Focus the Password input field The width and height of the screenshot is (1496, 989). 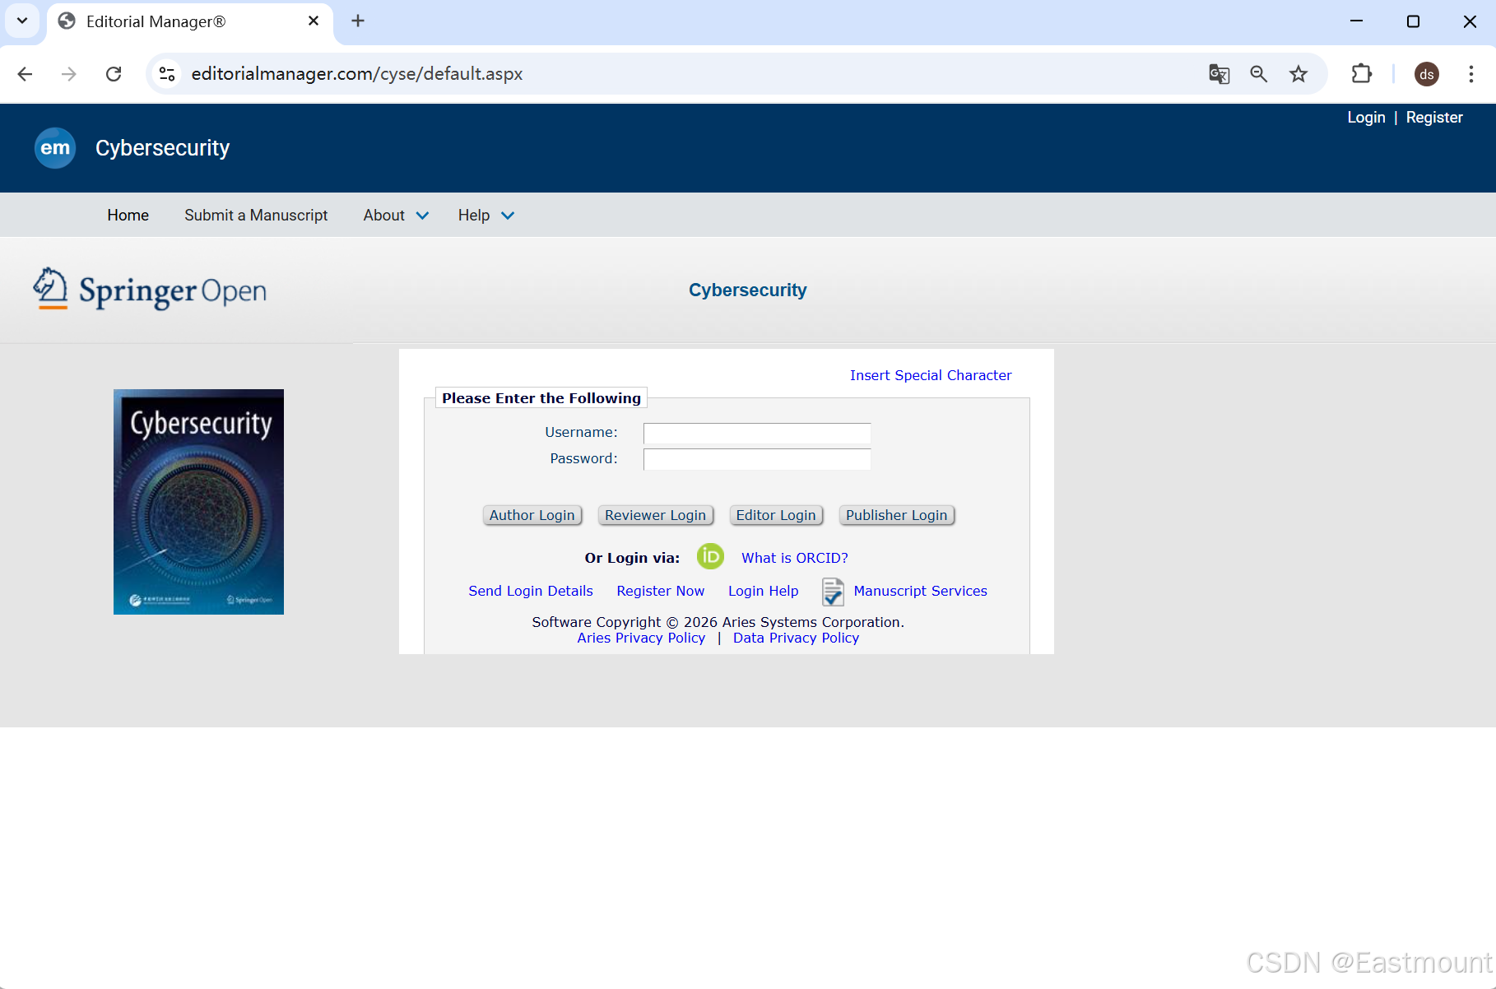[757, 459]
